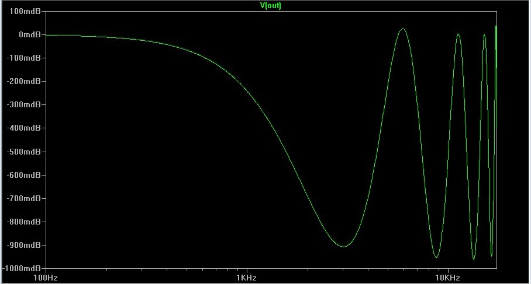Click the 100mdB axis label

coord(25,11)
